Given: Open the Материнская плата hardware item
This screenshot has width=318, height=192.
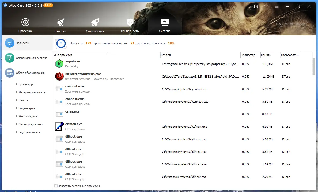Looking at the screenshot, I should click(32, 92).
